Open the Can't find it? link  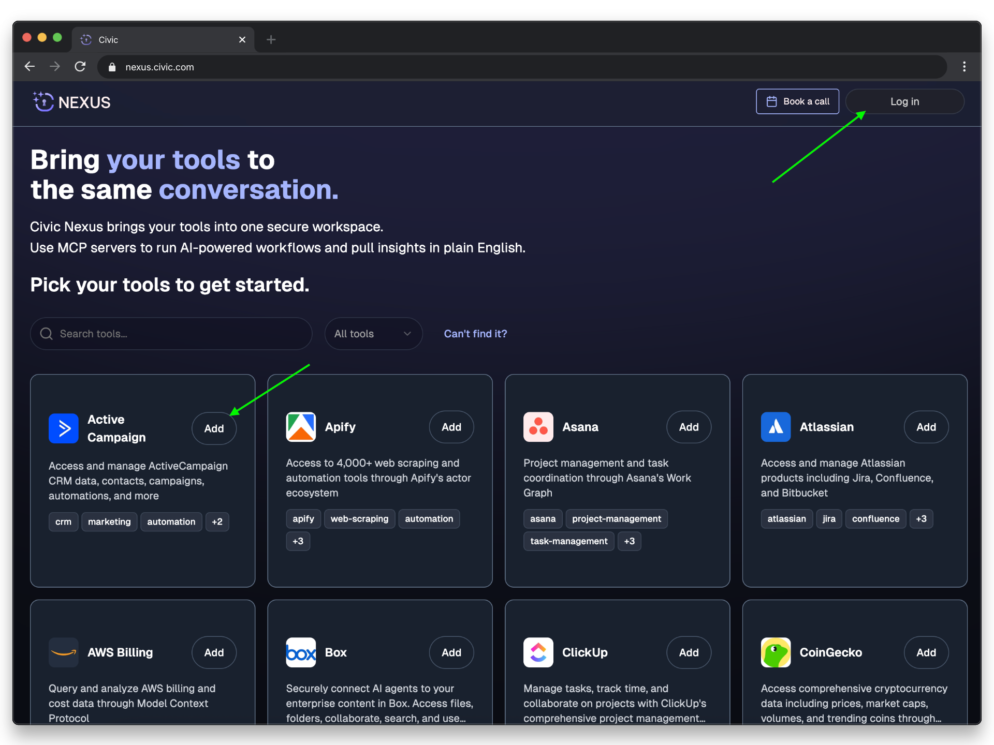coord(475,334)
